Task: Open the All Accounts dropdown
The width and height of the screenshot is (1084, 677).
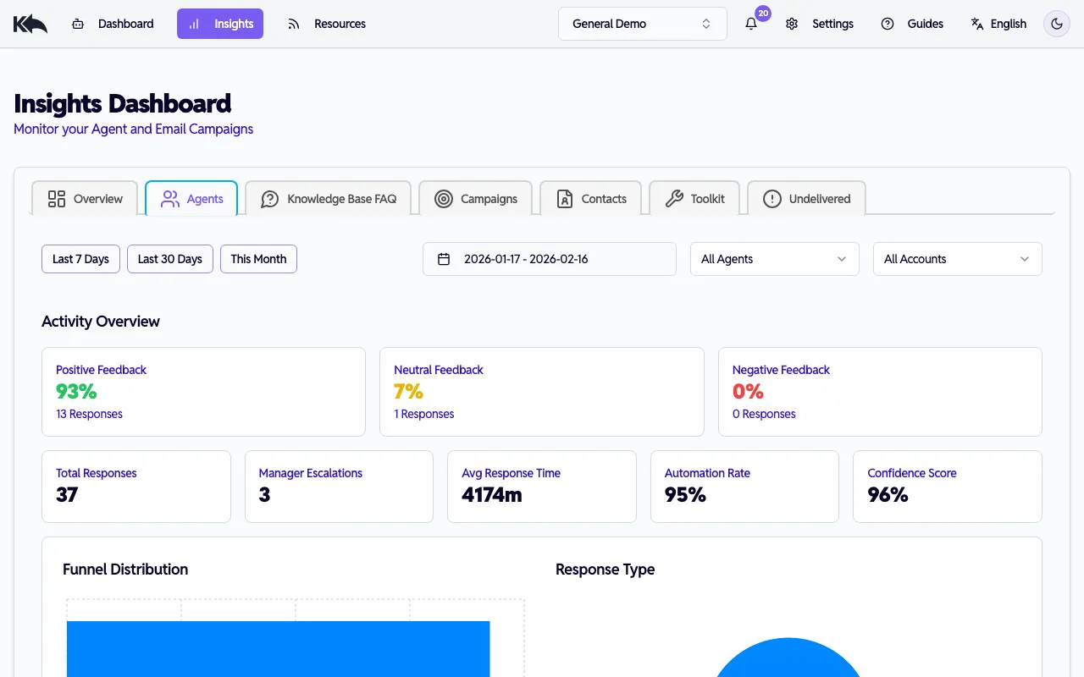Action: [x=957, y=259]
